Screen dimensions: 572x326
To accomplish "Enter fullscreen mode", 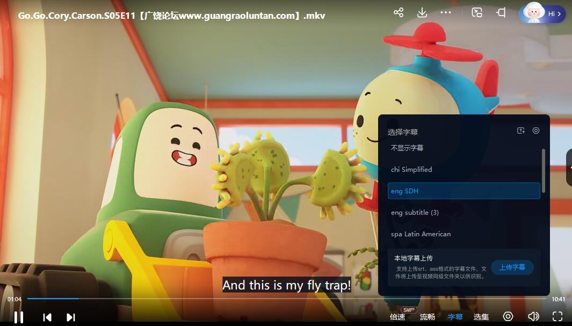I will (x=557, y=316).
